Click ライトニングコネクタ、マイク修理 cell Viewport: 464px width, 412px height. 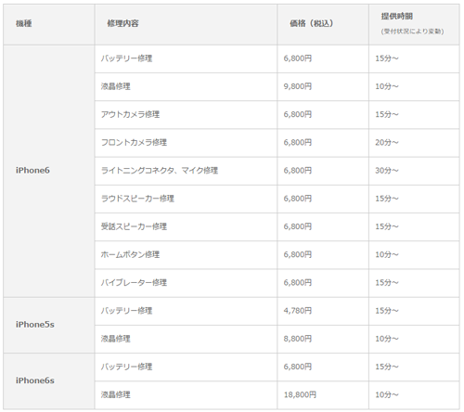point(186,171)
